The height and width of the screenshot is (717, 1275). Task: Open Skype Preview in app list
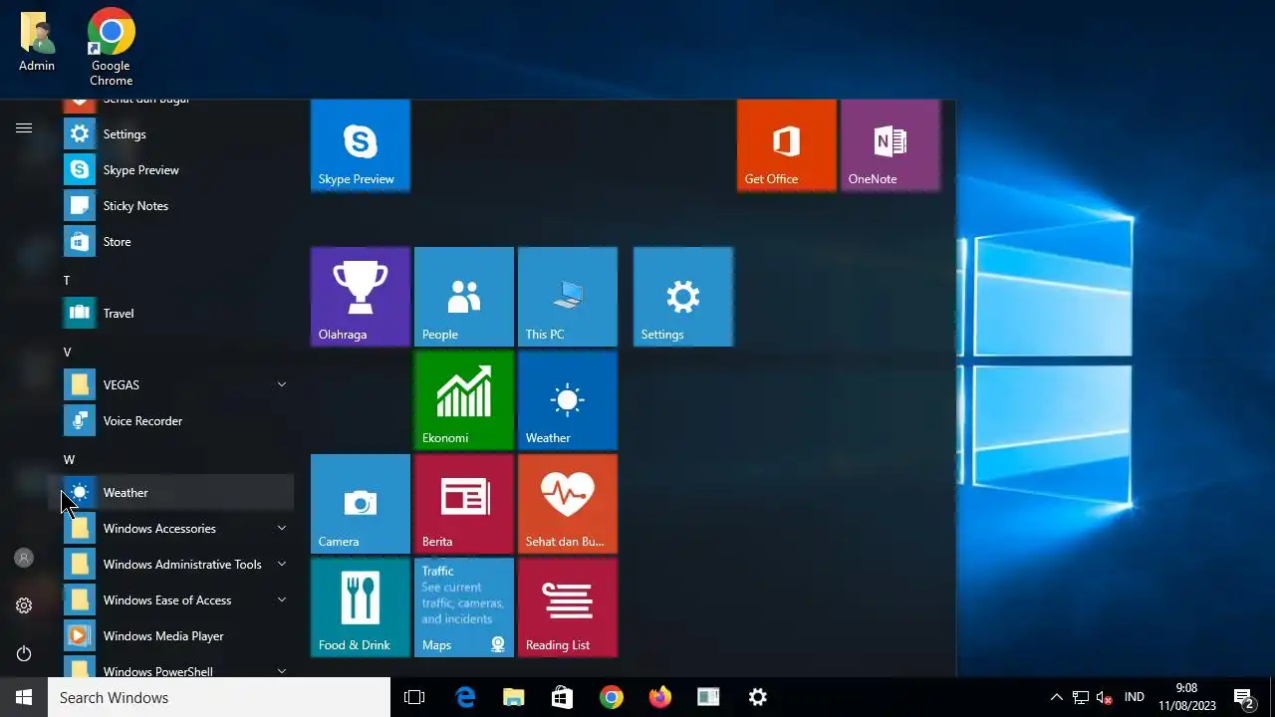(178, 169)
